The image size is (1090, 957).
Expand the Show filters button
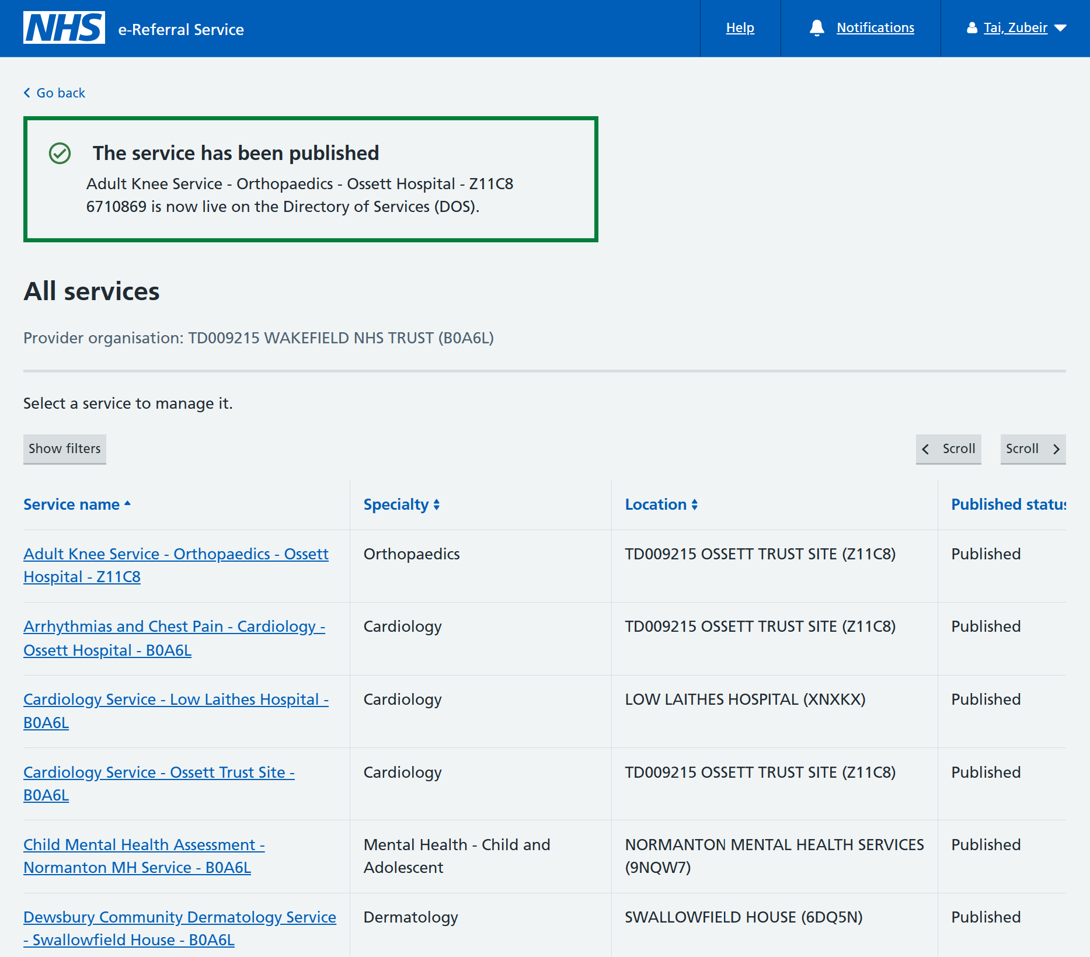65,449
